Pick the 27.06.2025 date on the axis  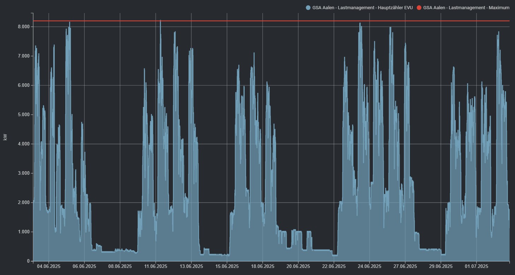click(405, 266)
